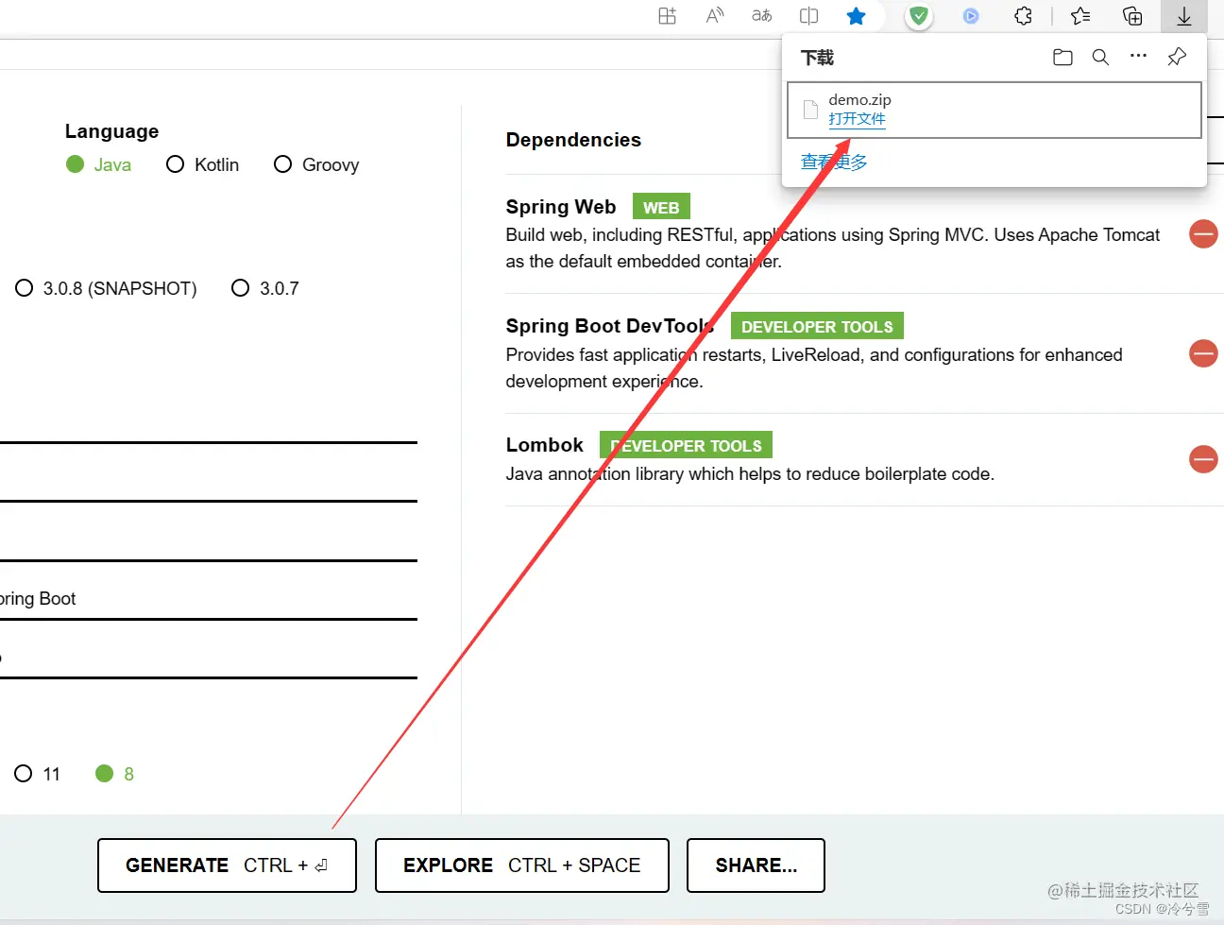Viewport: 1224px width, 925px height.
Task: Click the green shield extension icon
Action: point(919,16)
